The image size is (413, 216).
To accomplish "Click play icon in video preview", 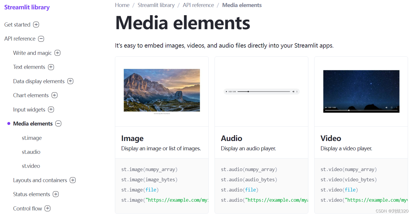I will coord(326,107).
